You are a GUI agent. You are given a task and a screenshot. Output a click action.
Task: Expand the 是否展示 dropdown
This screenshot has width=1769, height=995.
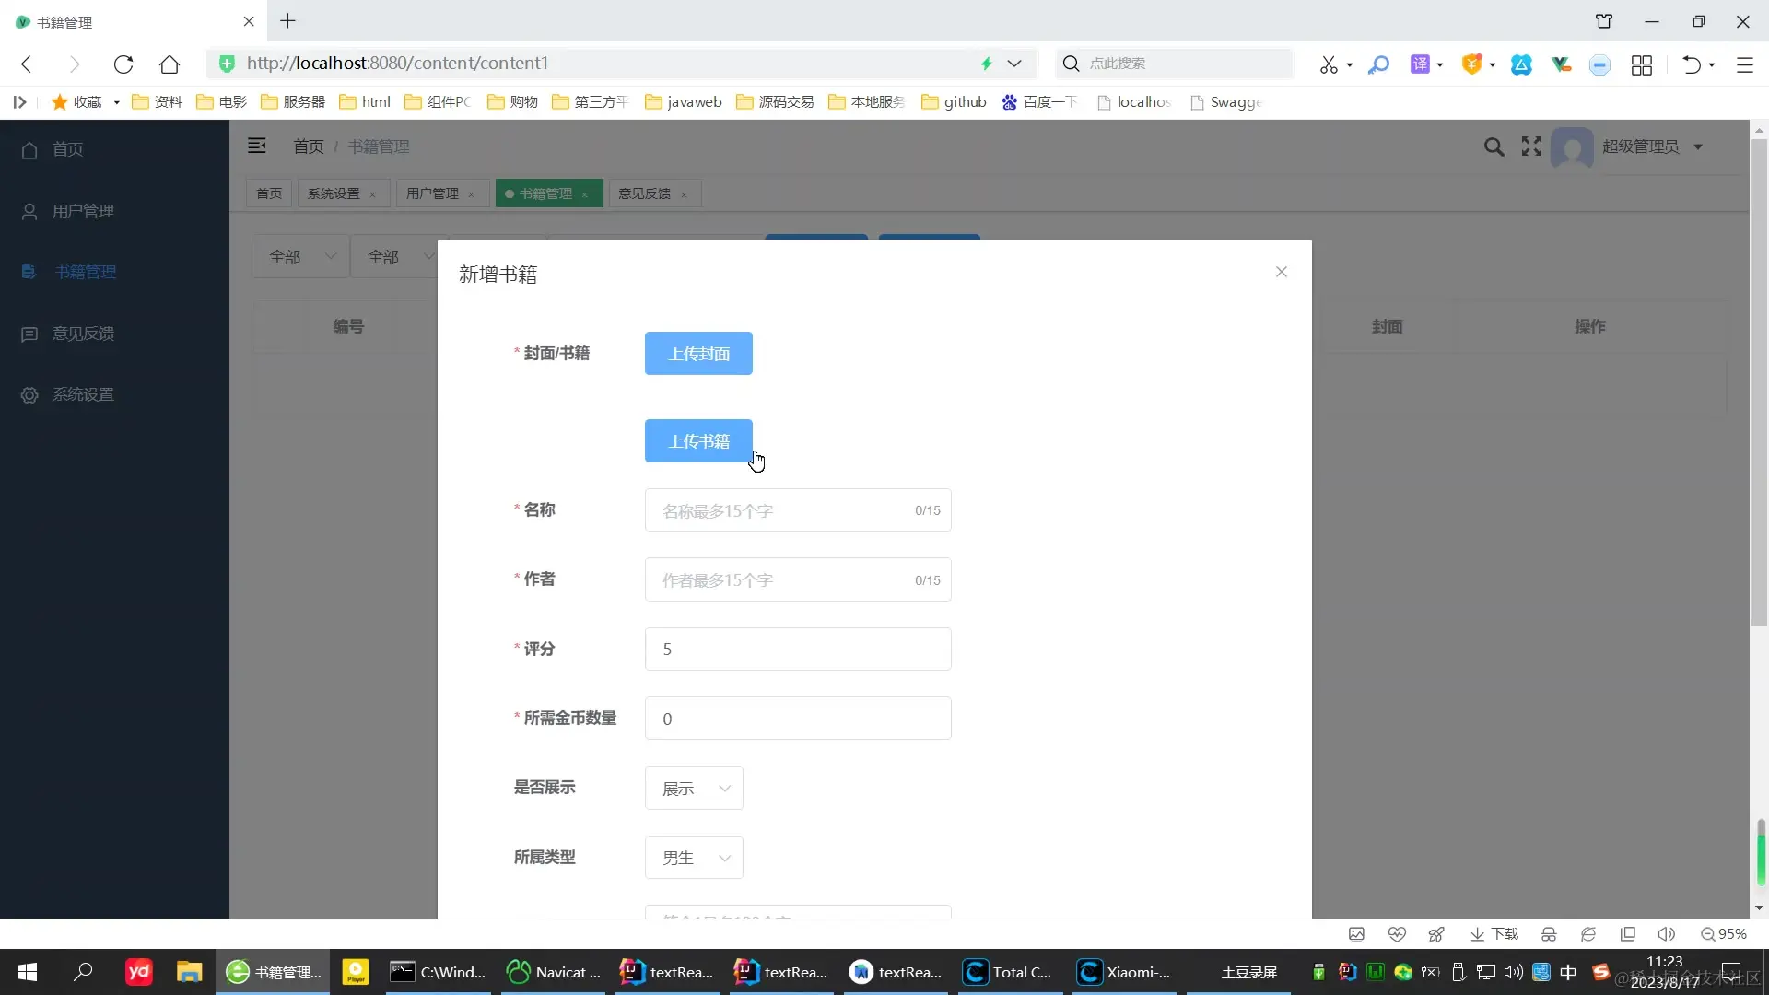pos(694,789)
